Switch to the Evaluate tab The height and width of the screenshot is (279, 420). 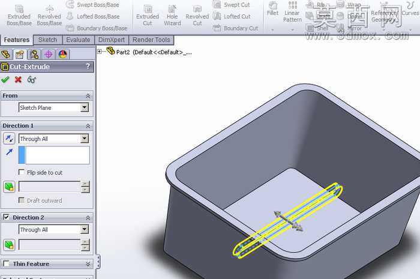(x=78, y=40)
